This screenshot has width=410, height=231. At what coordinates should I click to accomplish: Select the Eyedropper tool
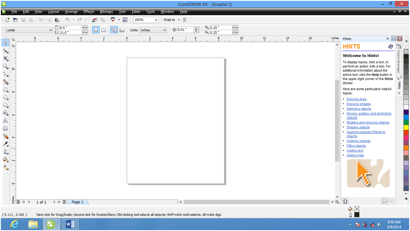(5, 144)
